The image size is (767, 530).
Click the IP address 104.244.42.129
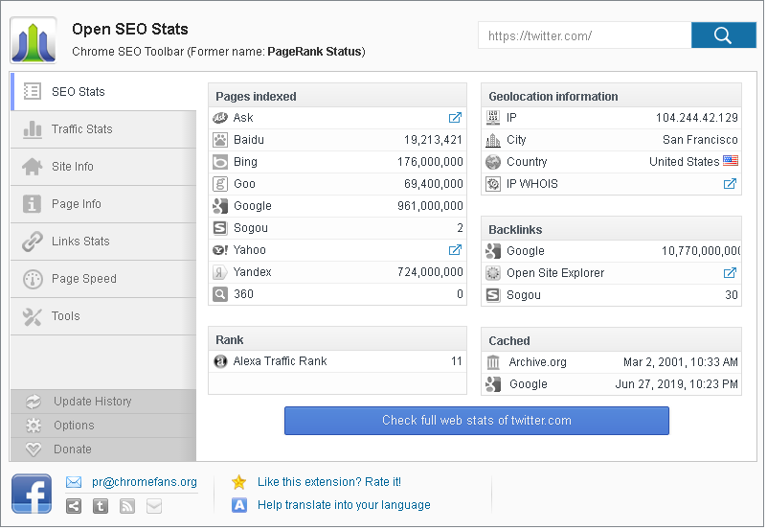coord(696,118)
